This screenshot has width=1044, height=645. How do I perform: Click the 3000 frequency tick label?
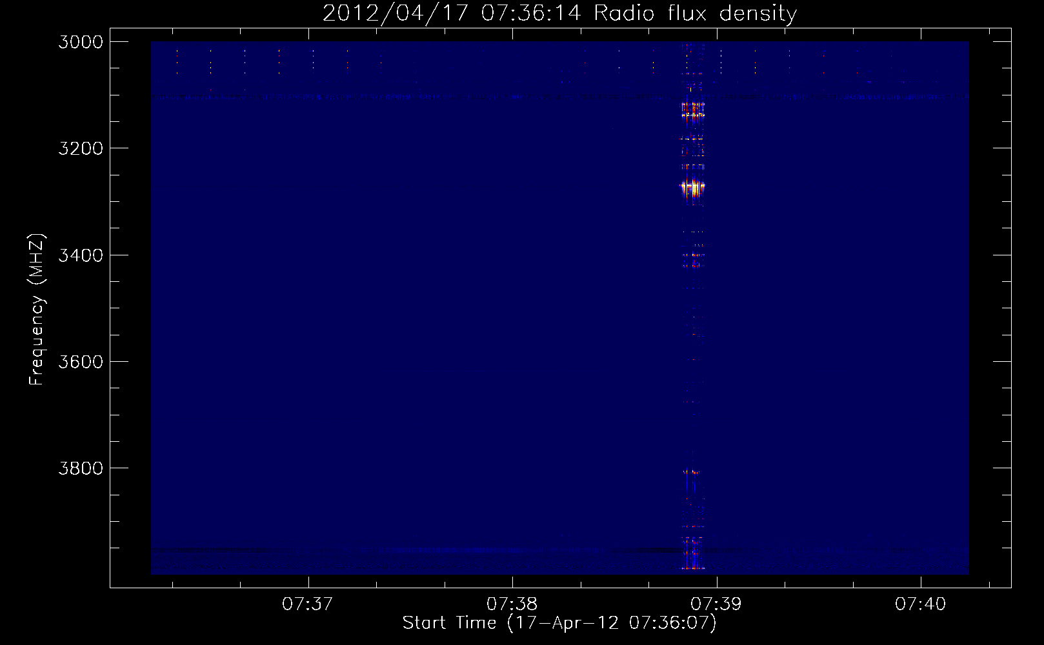(x=81, y=42)
